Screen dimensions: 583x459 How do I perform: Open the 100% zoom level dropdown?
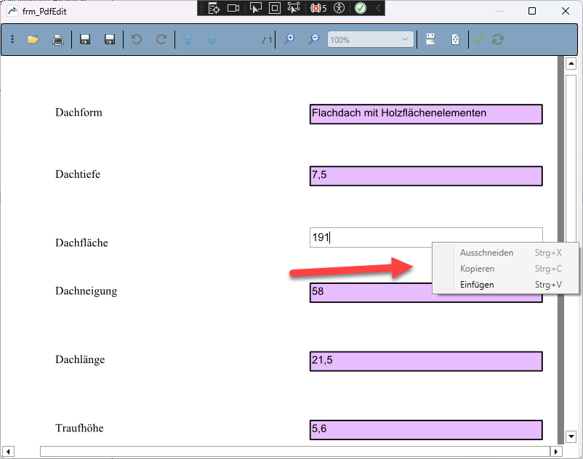tap(370, 39)
